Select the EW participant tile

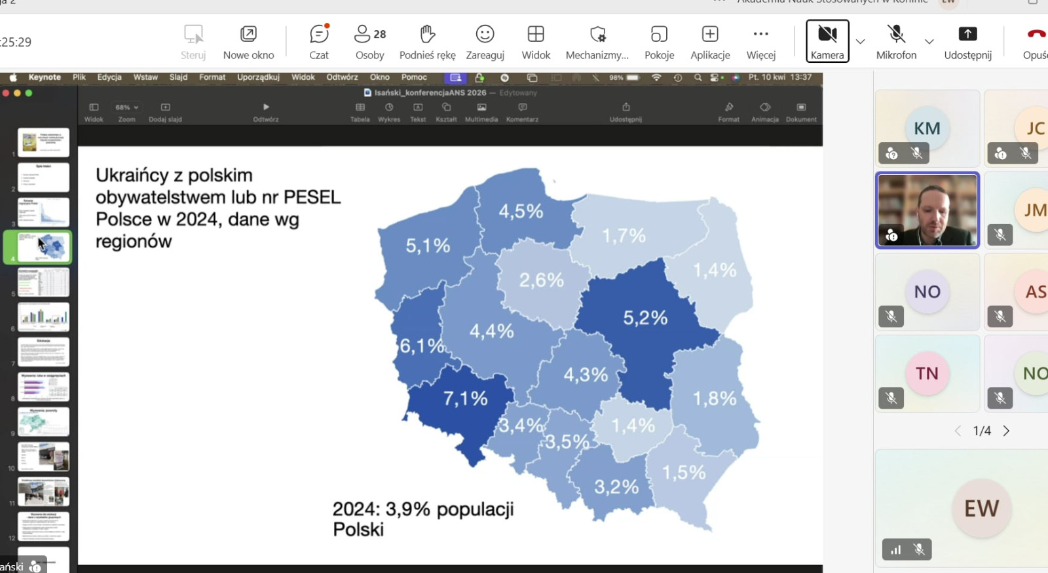(981, 508)
